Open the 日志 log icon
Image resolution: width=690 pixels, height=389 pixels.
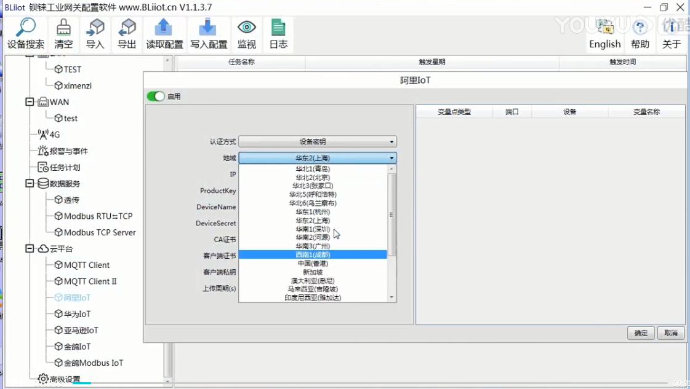(278, 28)
